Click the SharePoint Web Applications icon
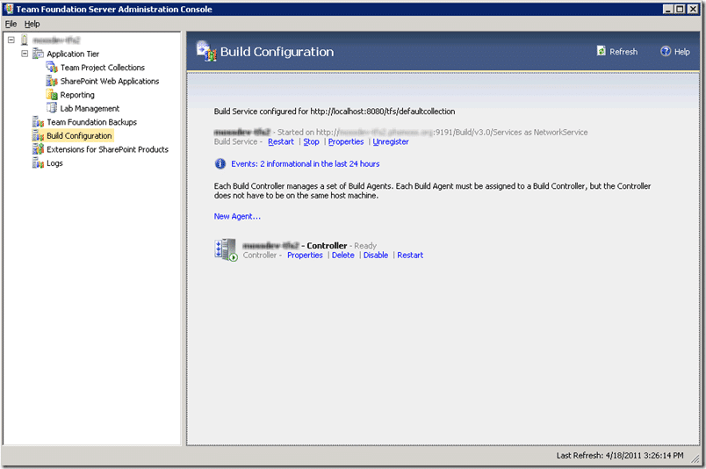 (x=52, y=81)
